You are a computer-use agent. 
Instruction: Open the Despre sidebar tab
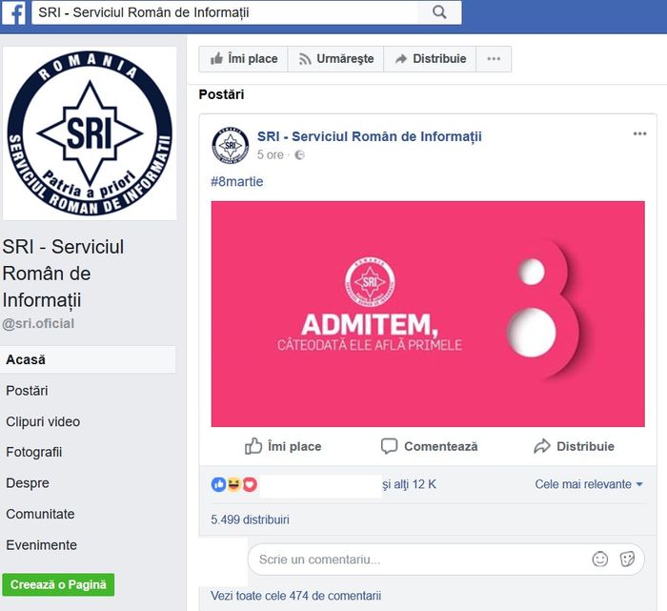pos(28,483)
